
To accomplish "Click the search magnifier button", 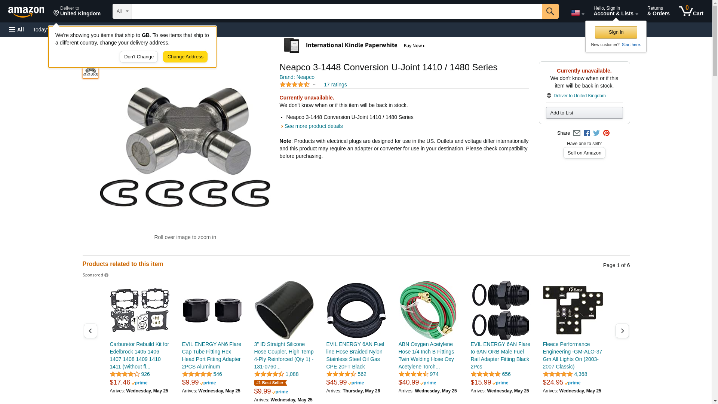I will (x=550, y=11).
